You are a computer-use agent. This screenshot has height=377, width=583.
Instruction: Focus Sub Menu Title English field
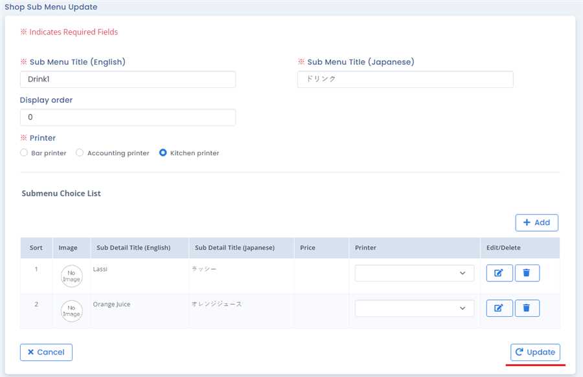128,79
